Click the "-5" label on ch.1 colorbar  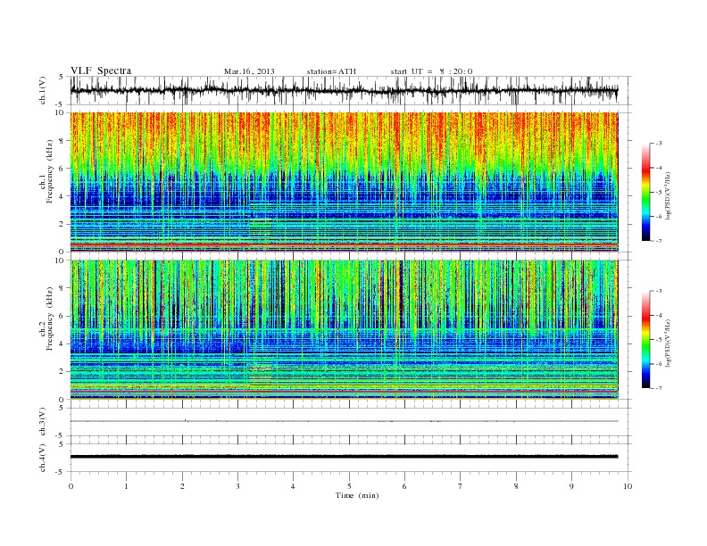click(659, 193)
